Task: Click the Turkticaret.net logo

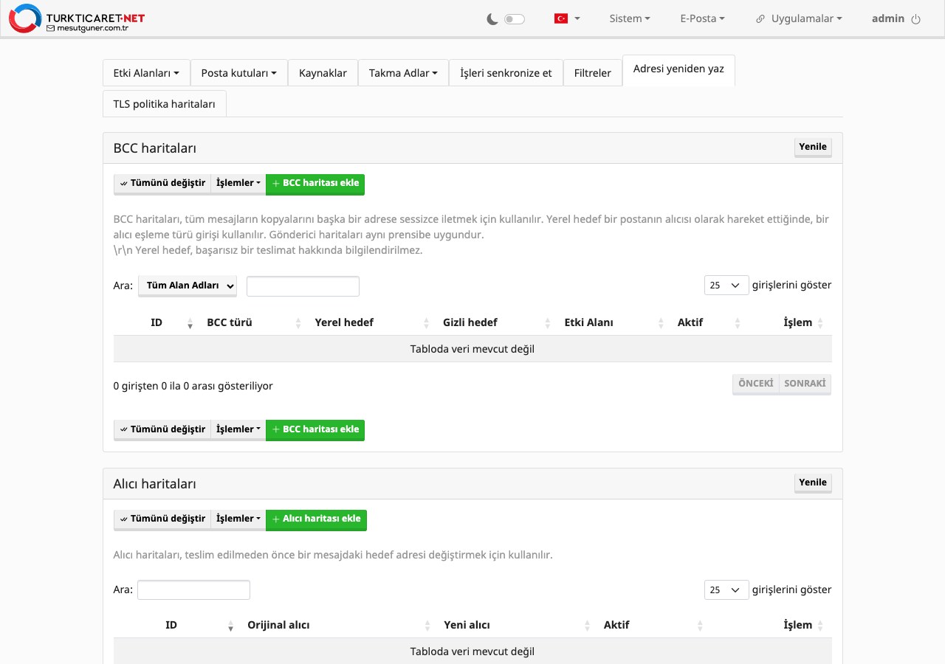Action: (x=77, y=18)
